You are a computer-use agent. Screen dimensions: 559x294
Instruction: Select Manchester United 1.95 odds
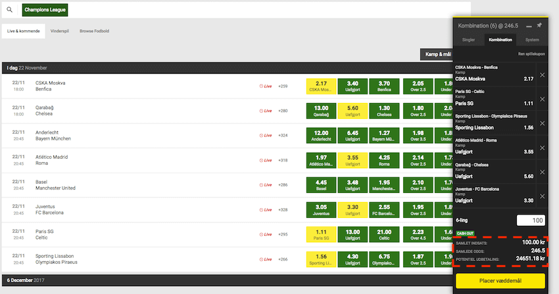coord(384,185)
